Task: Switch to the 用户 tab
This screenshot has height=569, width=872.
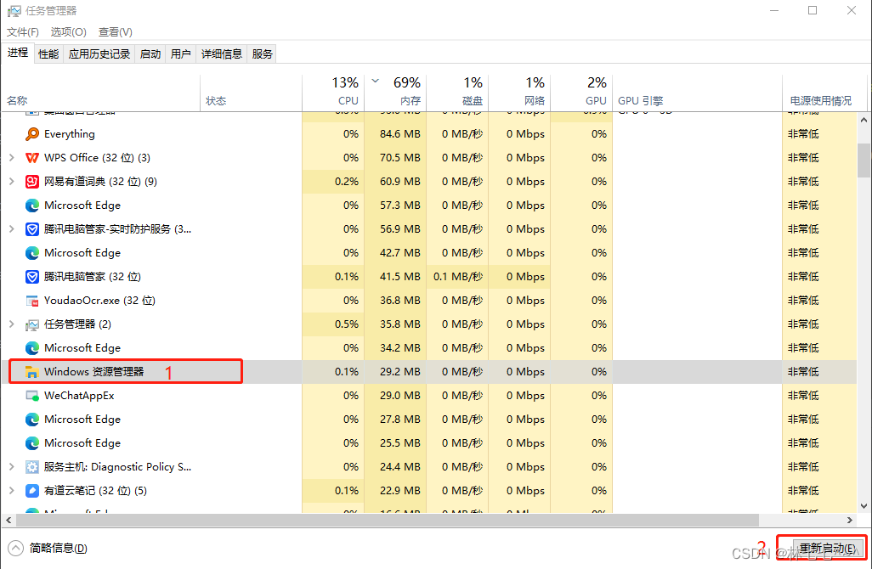Action: pos(181,54)
